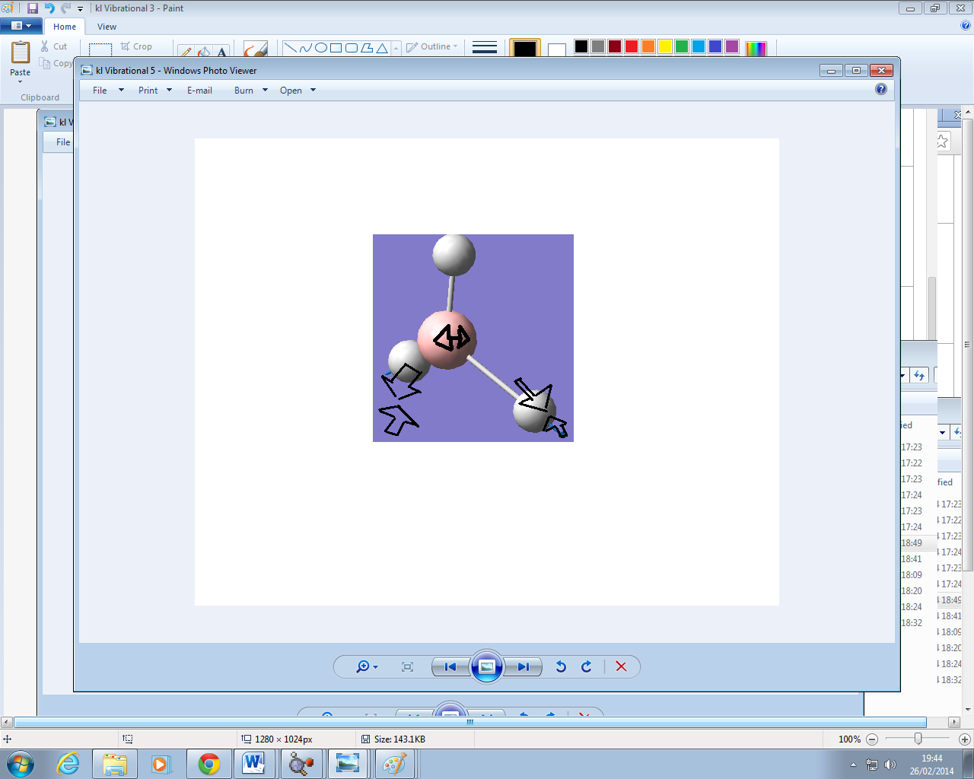
Task: Open the Customize Quick Access Toolbar dropdown
Action: tap(80, 9)
